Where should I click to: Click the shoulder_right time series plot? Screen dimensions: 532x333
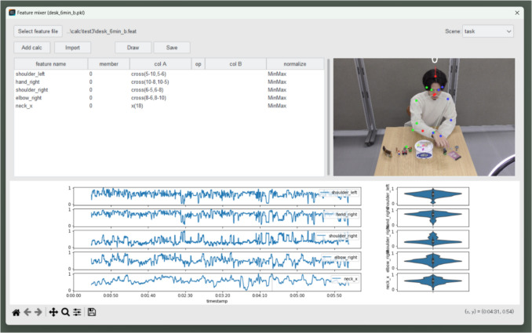tap(217, 239)
